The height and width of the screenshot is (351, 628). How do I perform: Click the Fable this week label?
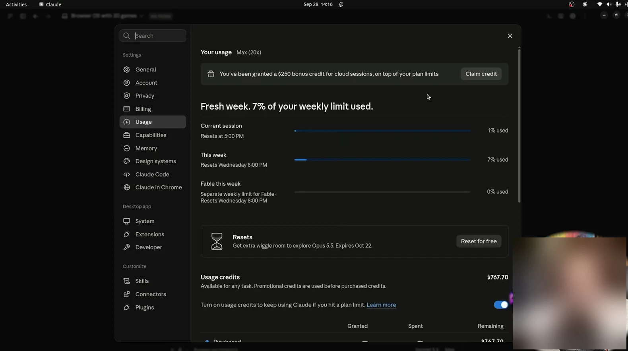click(221, 184)
